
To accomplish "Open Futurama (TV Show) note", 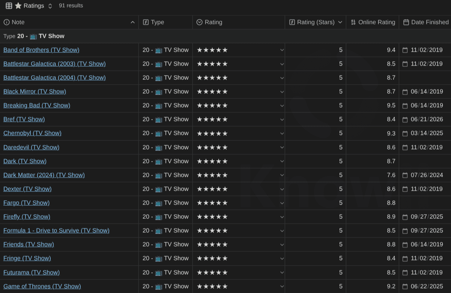I will point(32,272).
